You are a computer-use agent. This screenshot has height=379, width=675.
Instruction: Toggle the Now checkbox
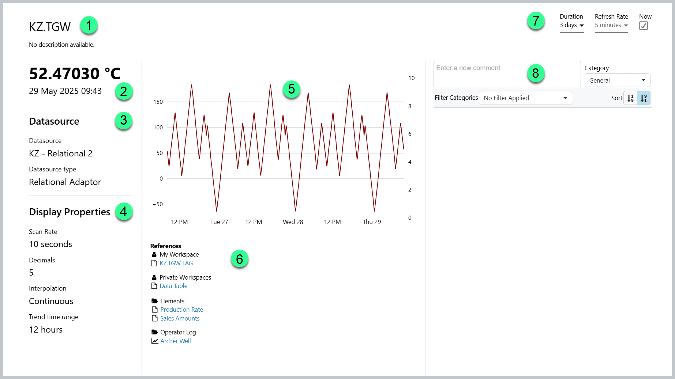point(643,26)
